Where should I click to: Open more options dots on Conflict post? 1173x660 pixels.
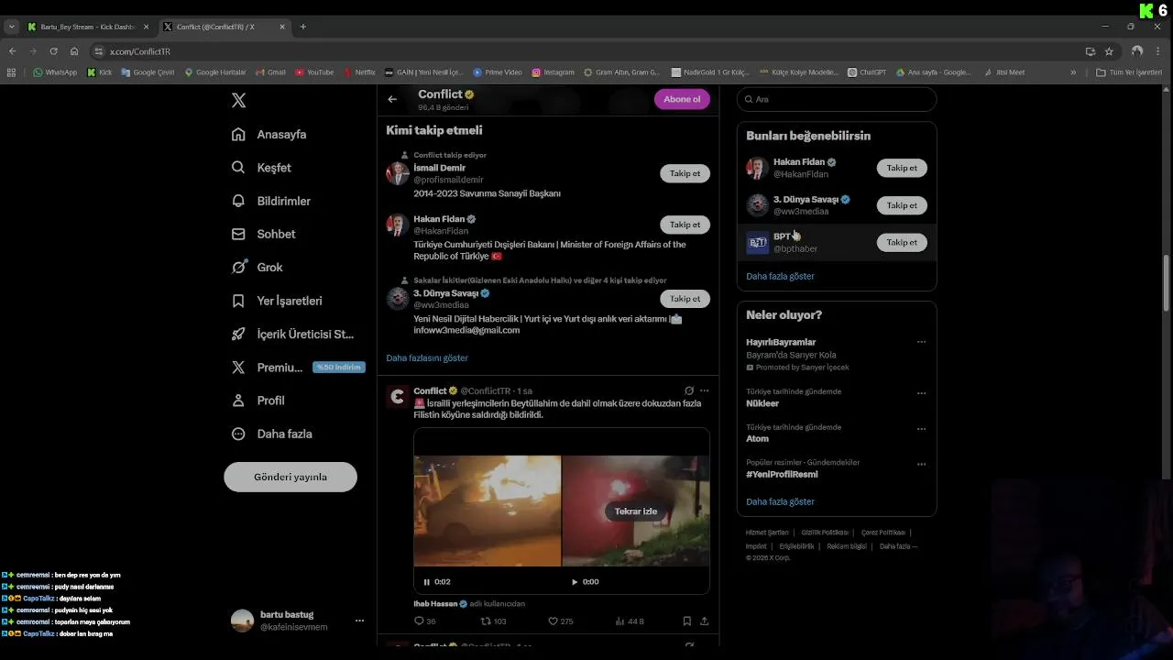click(x=704, y=390)
